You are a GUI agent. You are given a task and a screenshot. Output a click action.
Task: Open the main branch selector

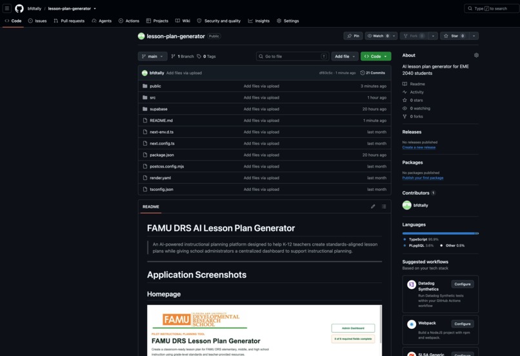pos(152,56)
